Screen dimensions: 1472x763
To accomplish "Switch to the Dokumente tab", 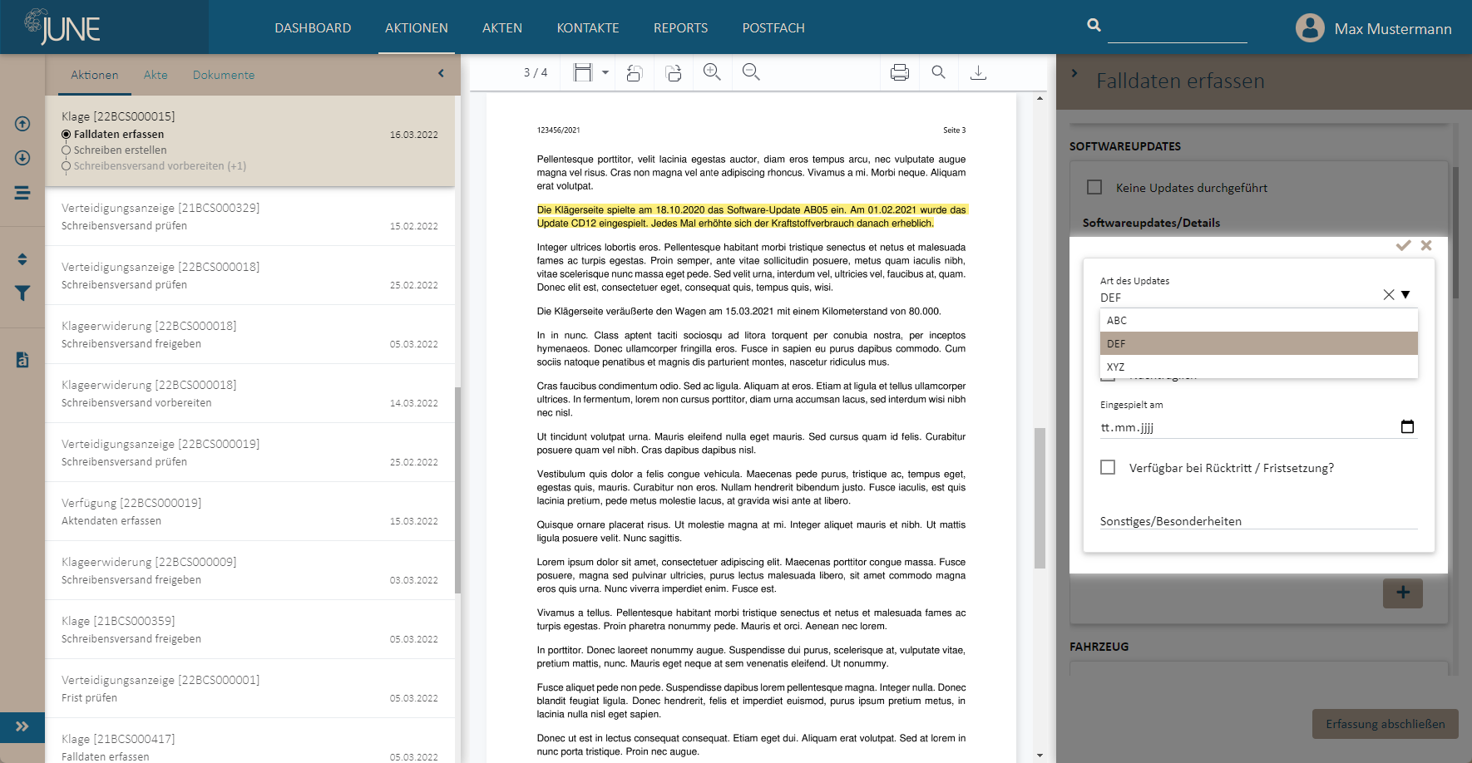I will point(224,75).
